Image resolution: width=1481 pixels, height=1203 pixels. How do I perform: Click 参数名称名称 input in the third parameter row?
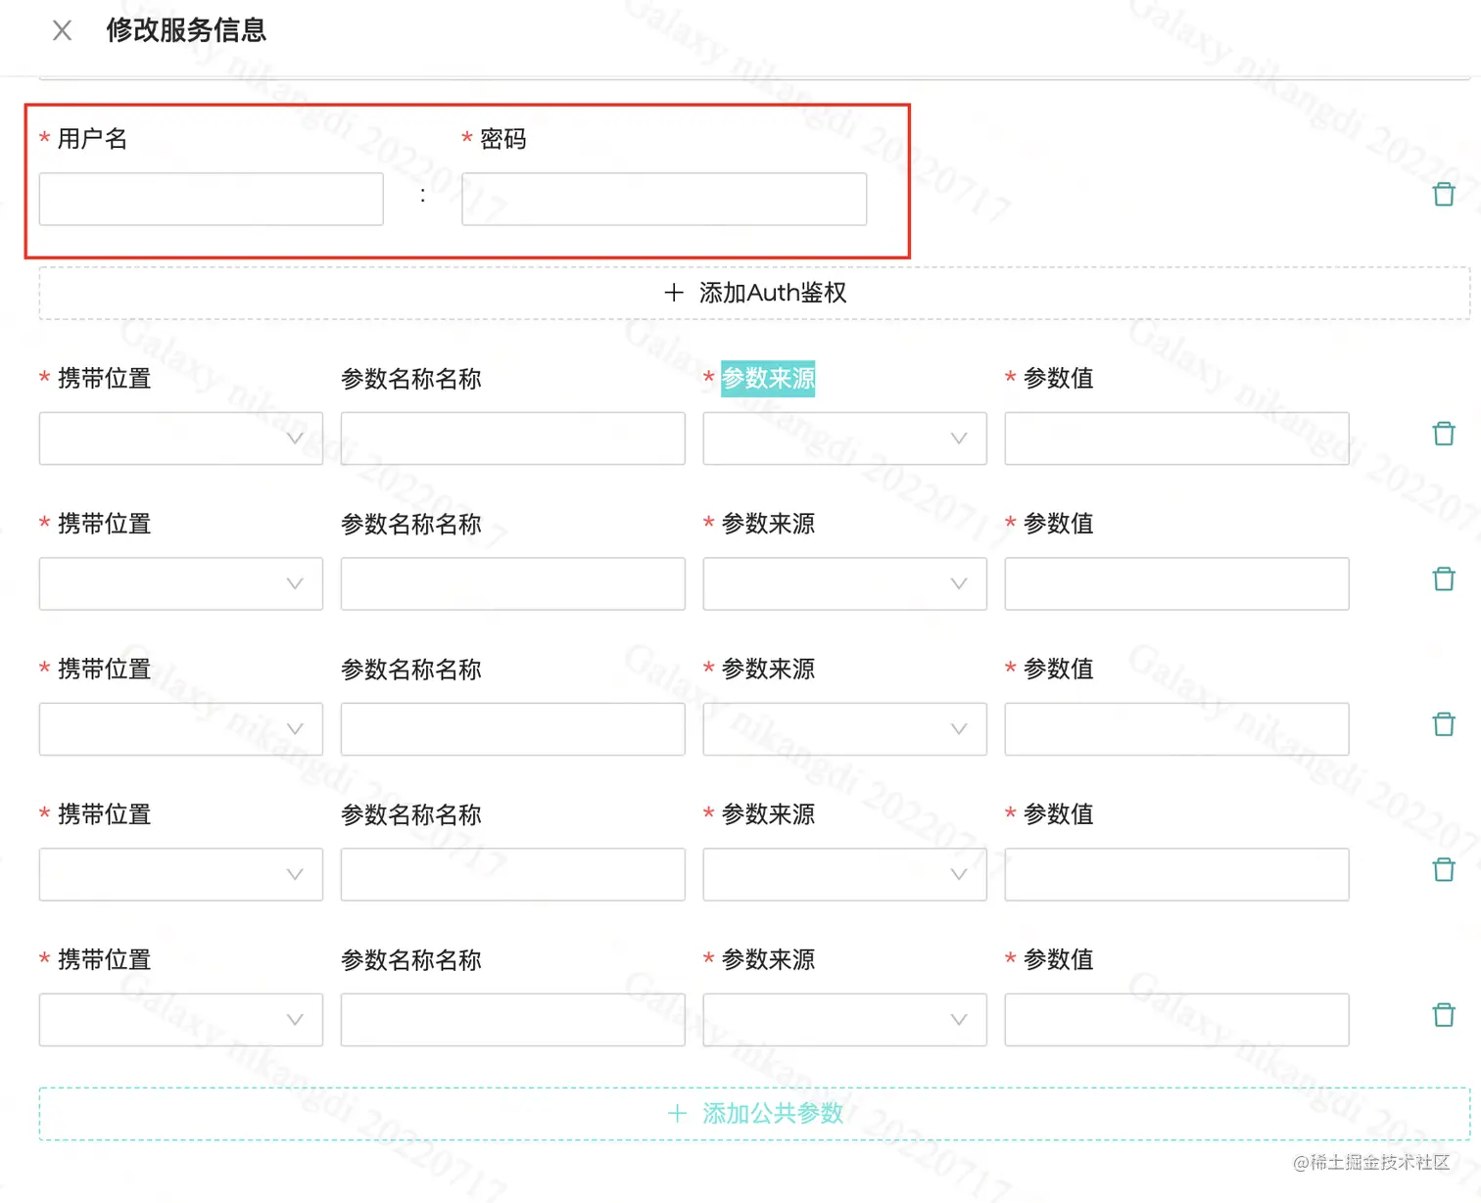513,729
